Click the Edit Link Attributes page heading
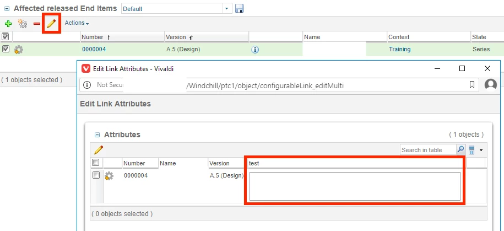 coord(115,104)
